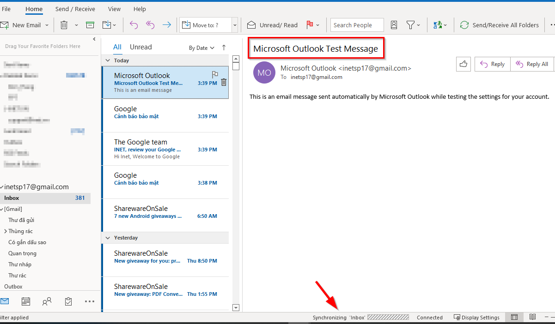Open the Help ribbon tab
555x324 pixels.
[140, 9]
